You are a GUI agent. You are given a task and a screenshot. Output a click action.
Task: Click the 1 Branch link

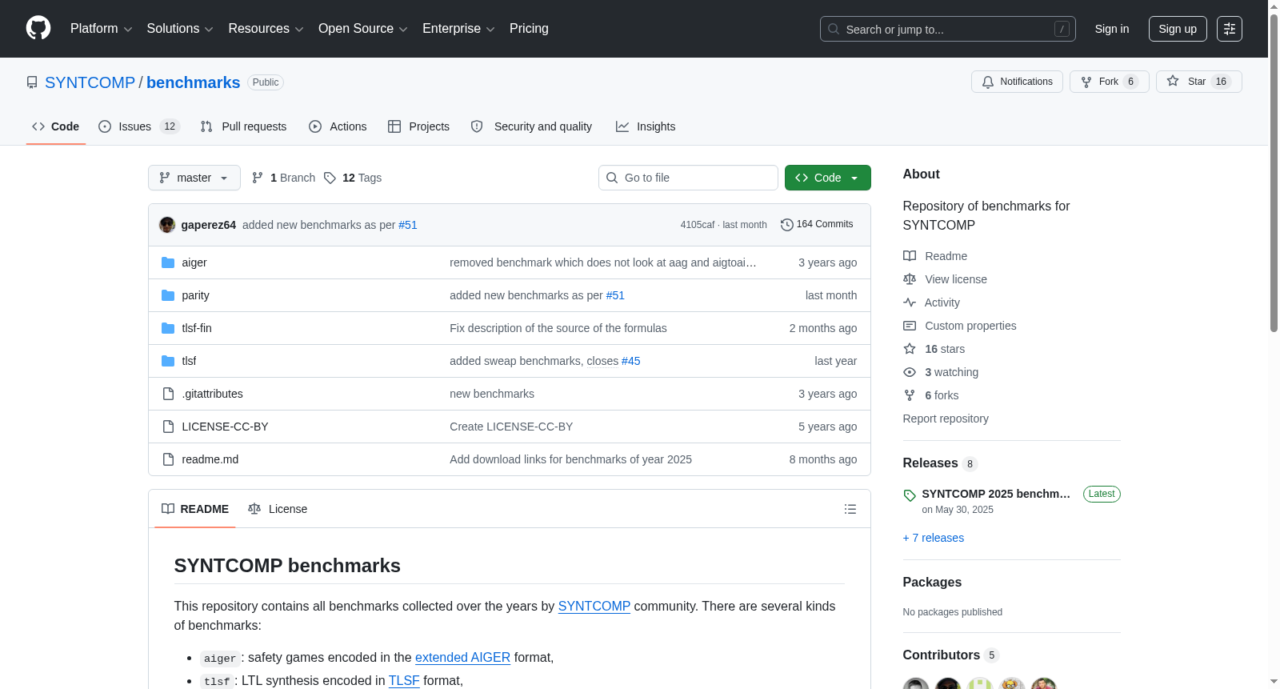pyautogui.click(x=283, y=178)
